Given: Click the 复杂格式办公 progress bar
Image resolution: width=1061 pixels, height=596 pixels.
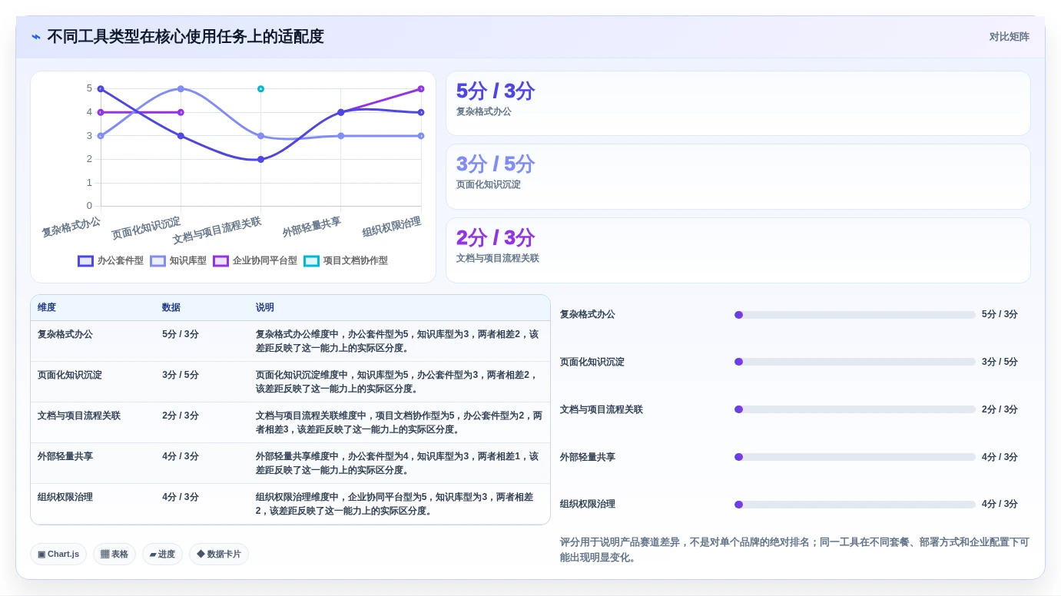Looking at the screenshot, I should pos(854,315).
